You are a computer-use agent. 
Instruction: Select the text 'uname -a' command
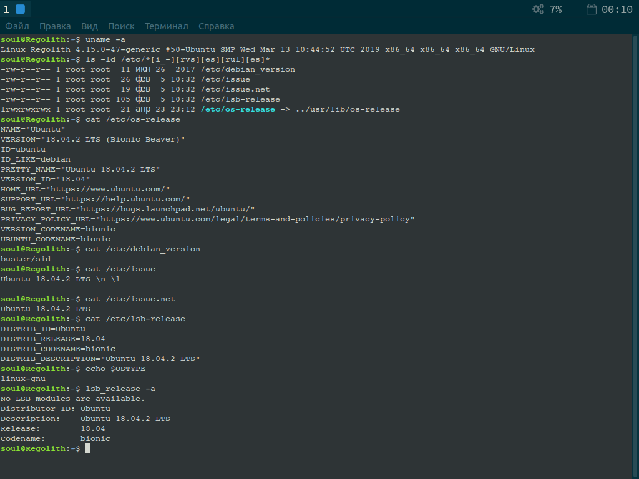pos(105,39)
